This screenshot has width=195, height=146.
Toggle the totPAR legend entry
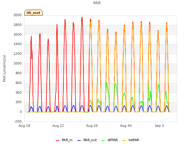pyautogui.click(x=131, y=140)
